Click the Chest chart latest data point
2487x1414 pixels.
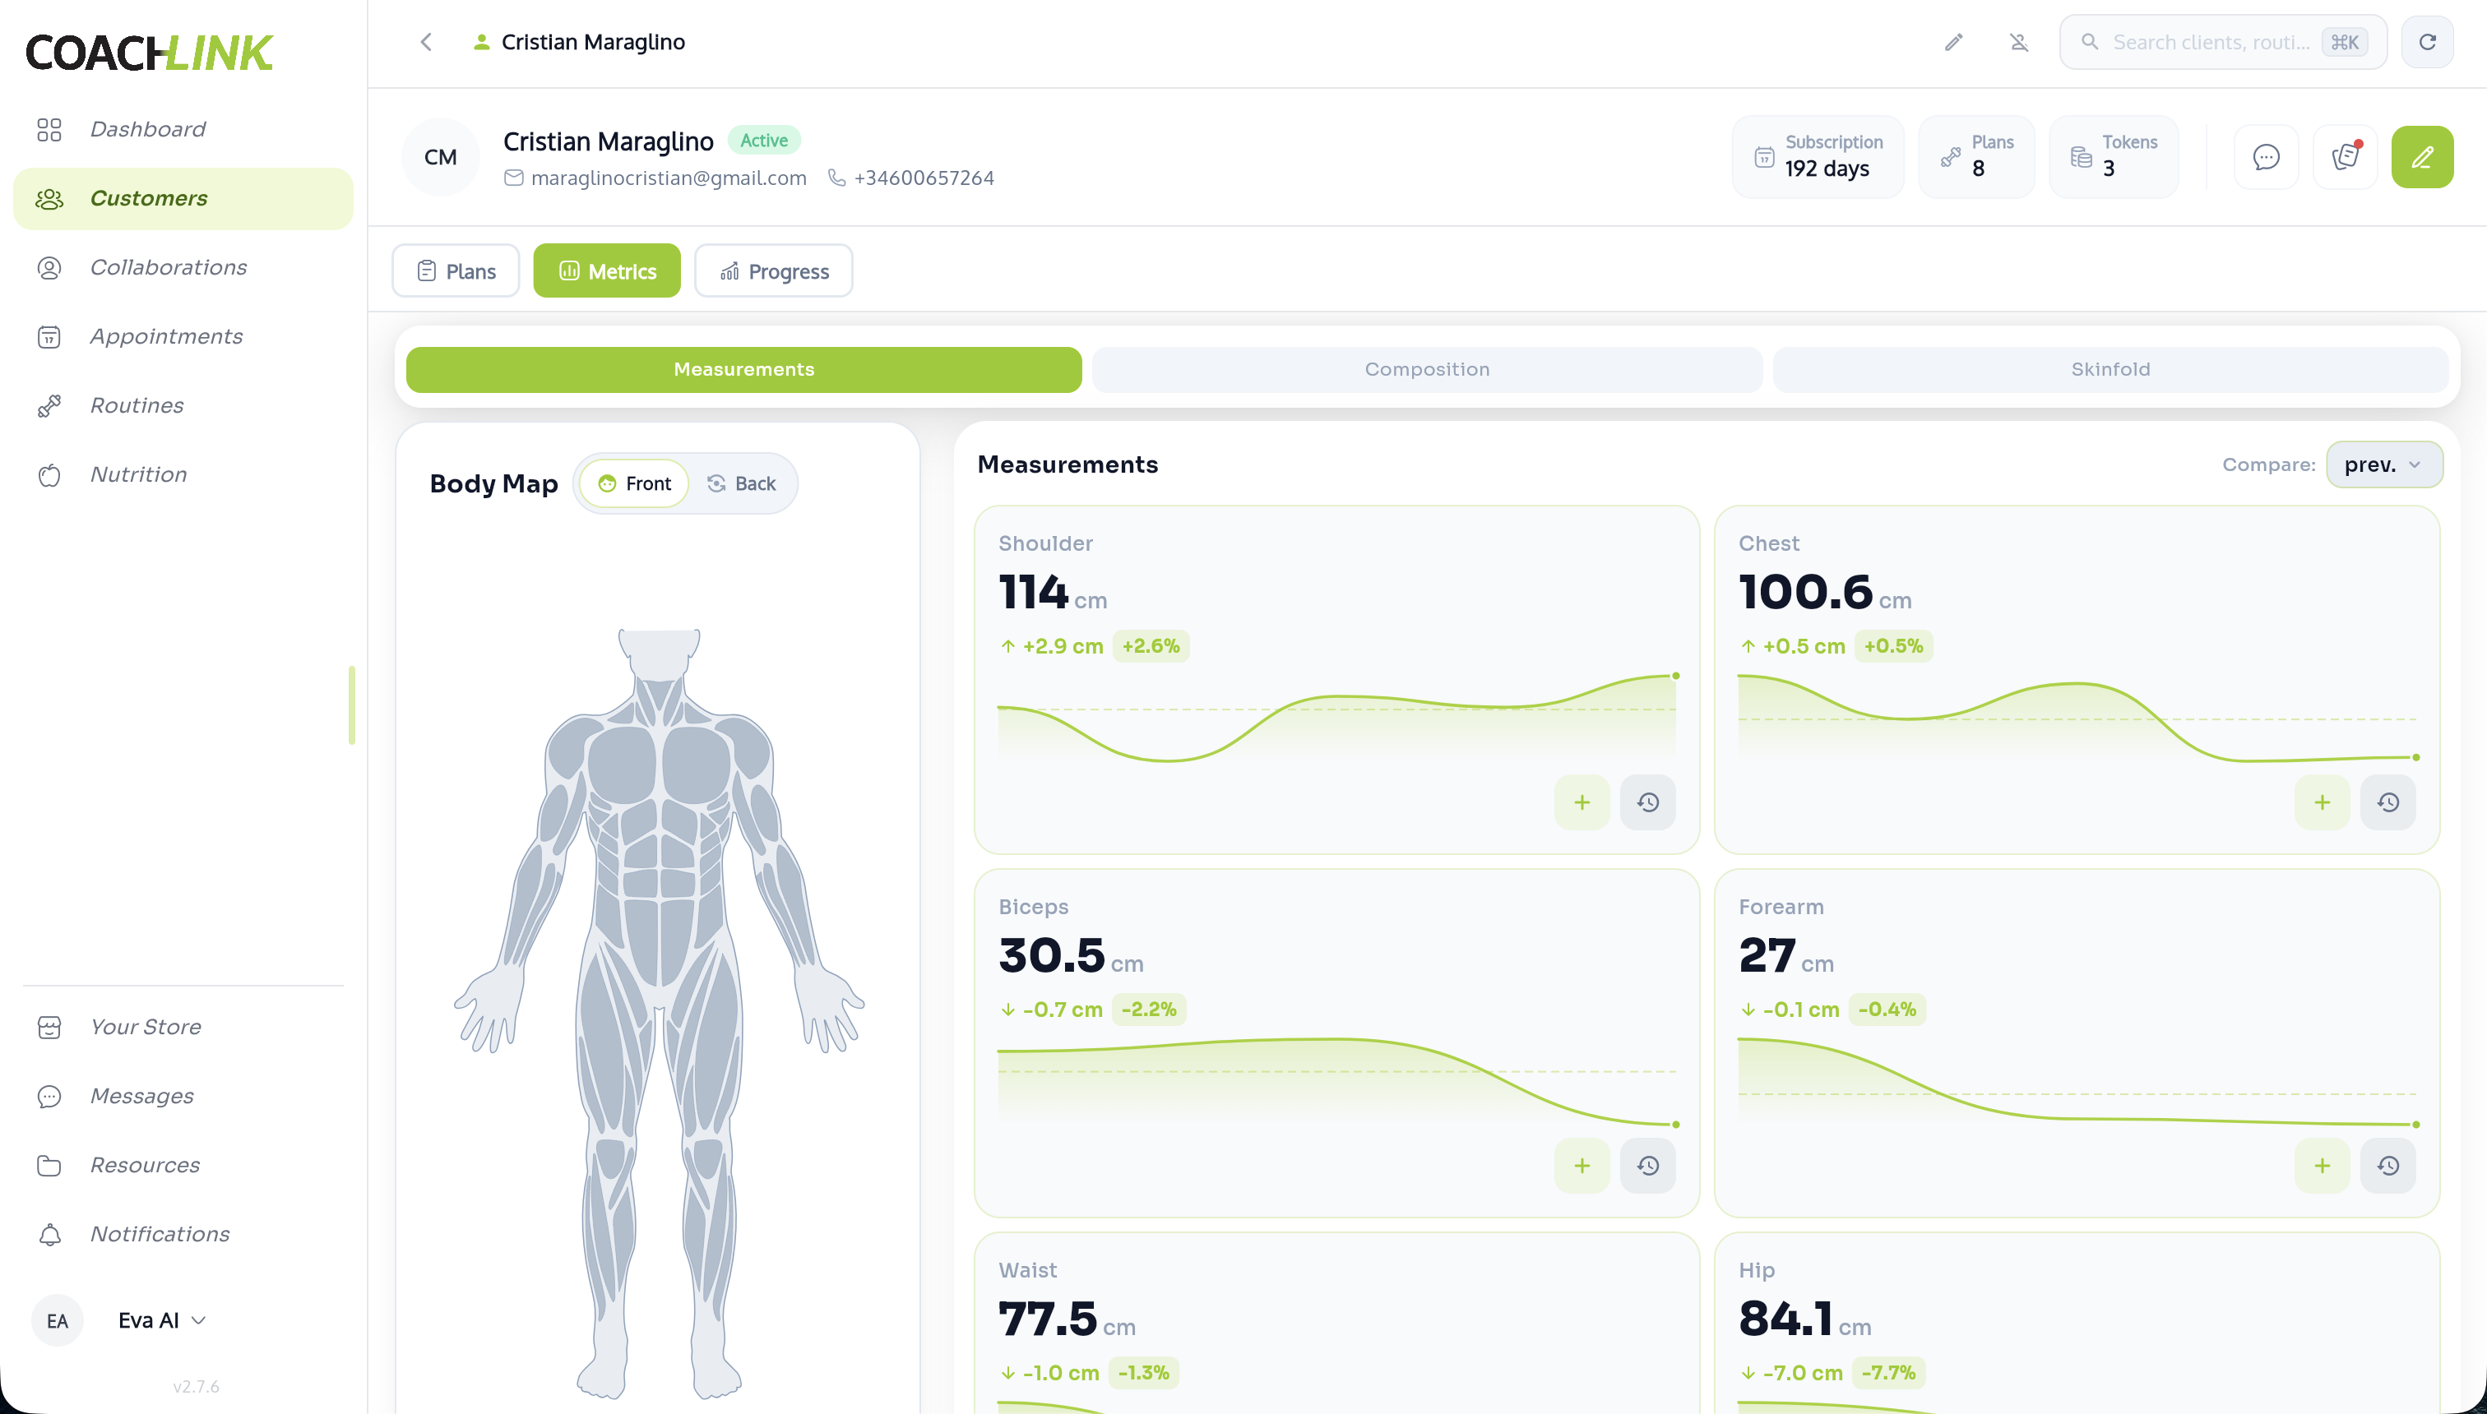2416,757
